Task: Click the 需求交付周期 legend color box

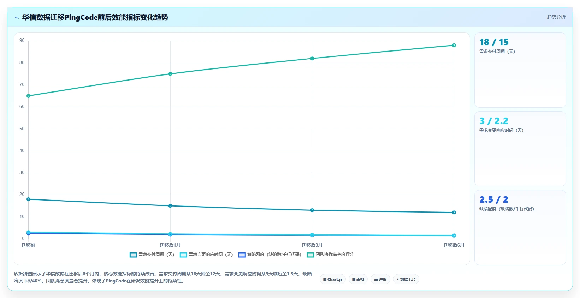Action: pyautogui.click(x=133, y=255)
